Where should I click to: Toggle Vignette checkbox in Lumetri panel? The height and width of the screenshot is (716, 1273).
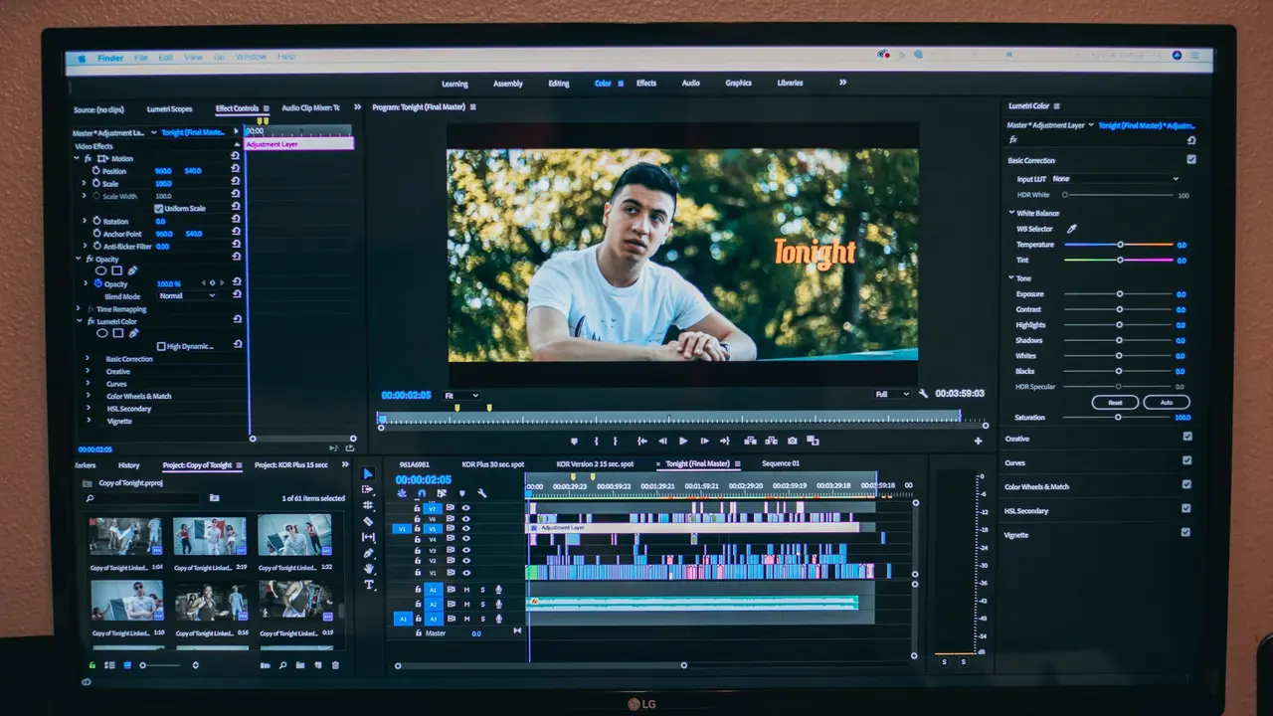coord(1185,532)
